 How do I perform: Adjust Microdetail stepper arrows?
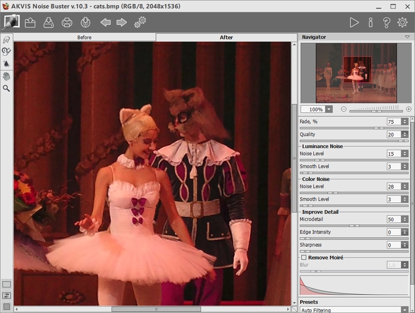(404, 220)
